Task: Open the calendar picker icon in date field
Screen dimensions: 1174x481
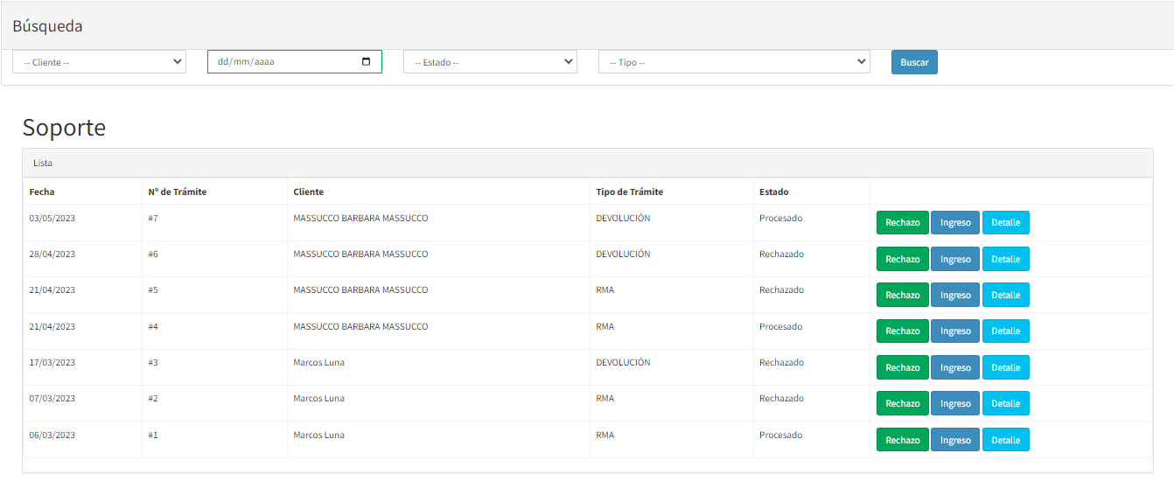Action: pos(366,62)
